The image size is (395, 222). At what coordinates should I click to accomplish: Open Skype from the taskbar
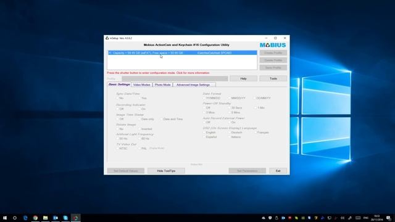65,218
